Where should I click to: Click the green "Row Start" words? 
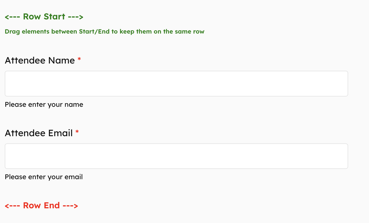click(x=44, y=17)
